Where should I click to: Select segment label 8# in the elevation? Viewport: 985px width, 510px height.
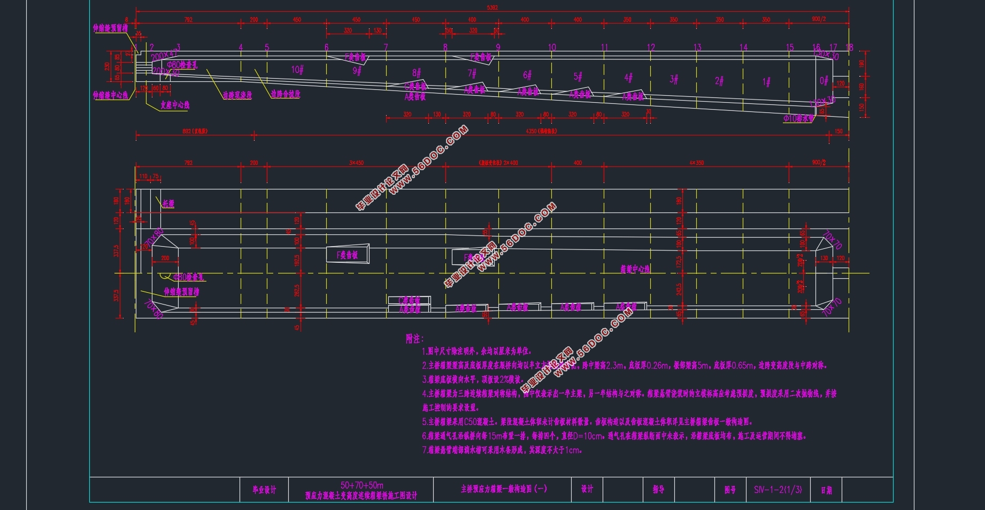click(x=417, y=73)
